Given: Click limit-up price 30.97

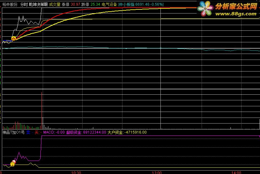Looking at the screenshot, I should (x=75, y=4).
